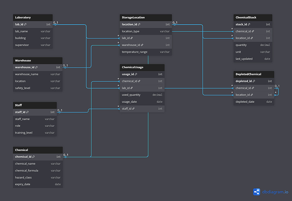Click the link icon beside ChemicalUsage lab_id
Screen dimensions: 292x201
pos(132,88)
